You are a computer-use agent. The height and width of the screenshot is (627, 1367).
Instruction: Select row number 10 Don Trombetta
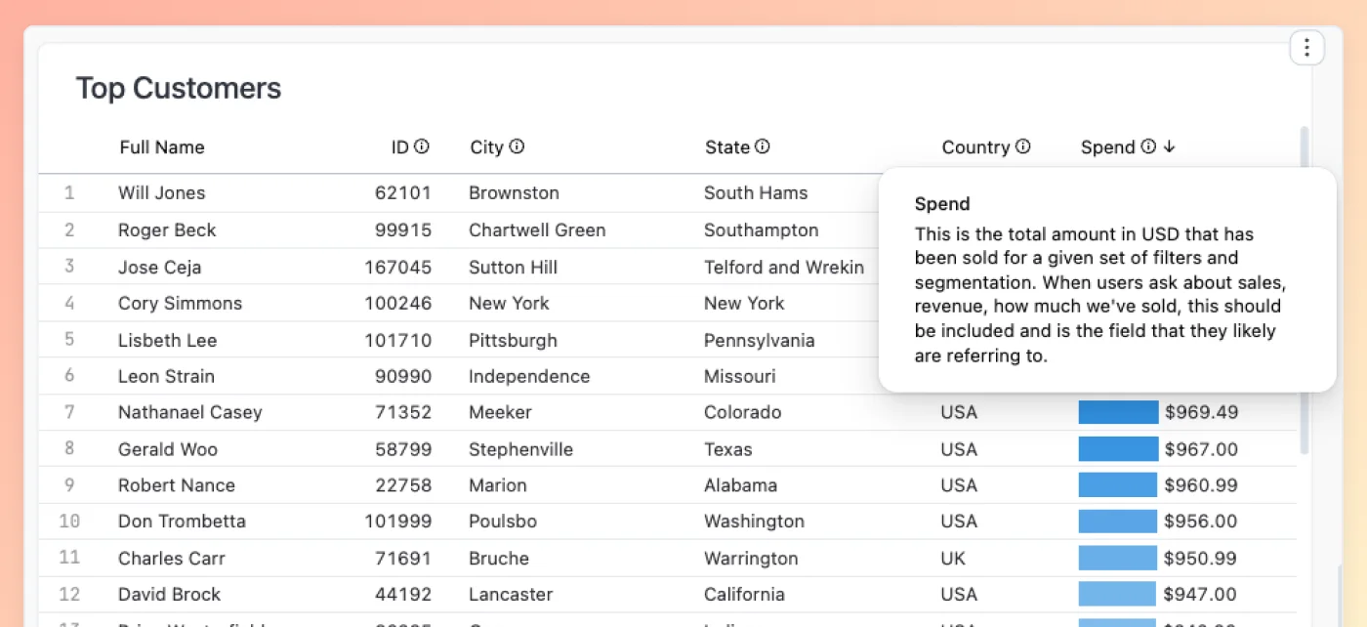coord(668,522)
